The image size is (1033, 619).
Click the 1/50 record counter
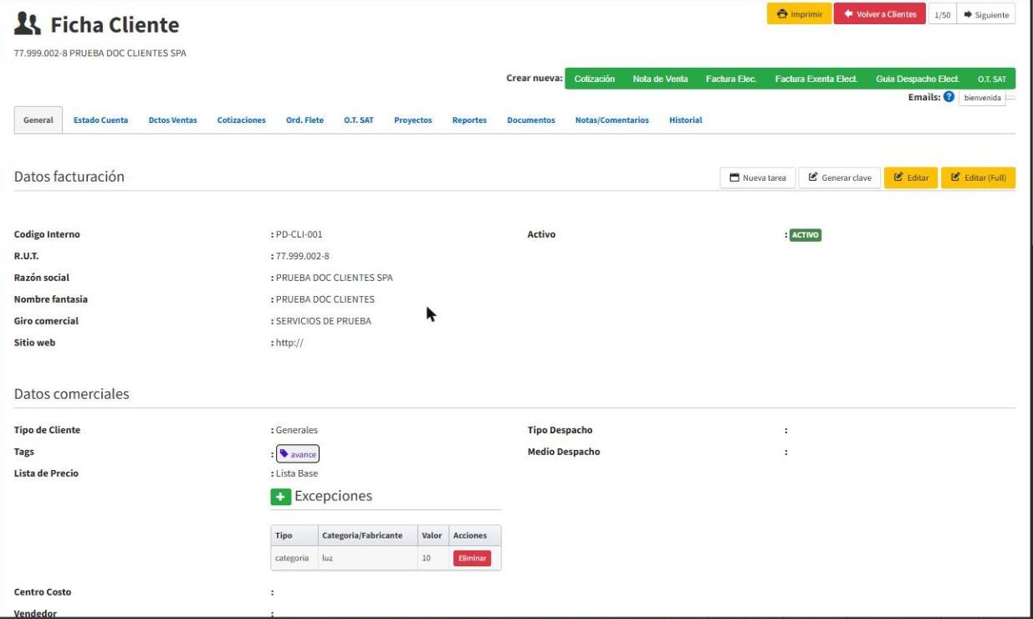click(x=942, y=14)
